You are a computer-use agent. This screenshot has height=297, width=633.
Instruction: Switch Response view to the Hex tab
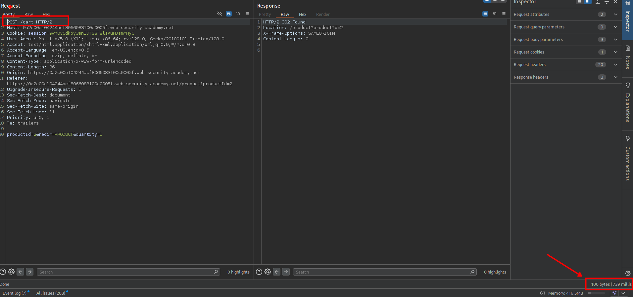point(302,14)
